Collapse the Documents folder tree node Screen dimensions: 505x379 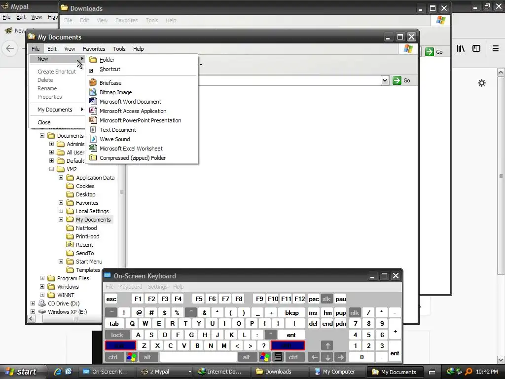pos(42,135)
